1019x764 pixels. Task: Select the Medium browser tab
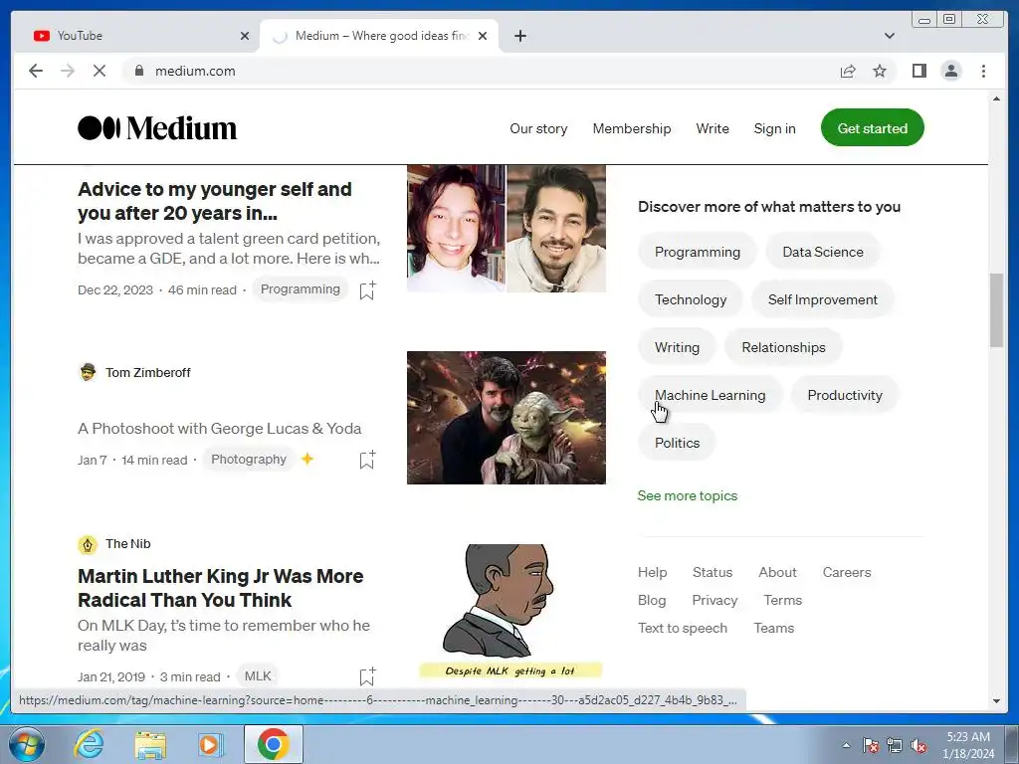point(379,36)
